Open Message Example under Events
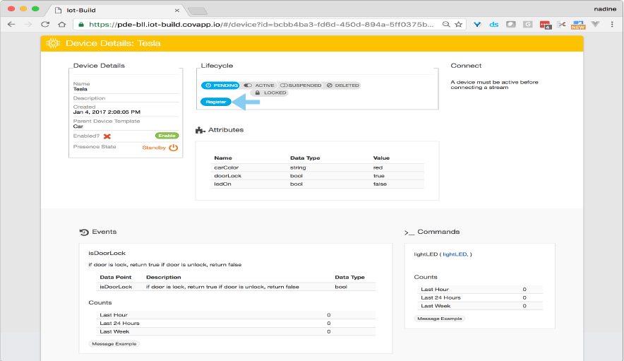 [114, 344]
